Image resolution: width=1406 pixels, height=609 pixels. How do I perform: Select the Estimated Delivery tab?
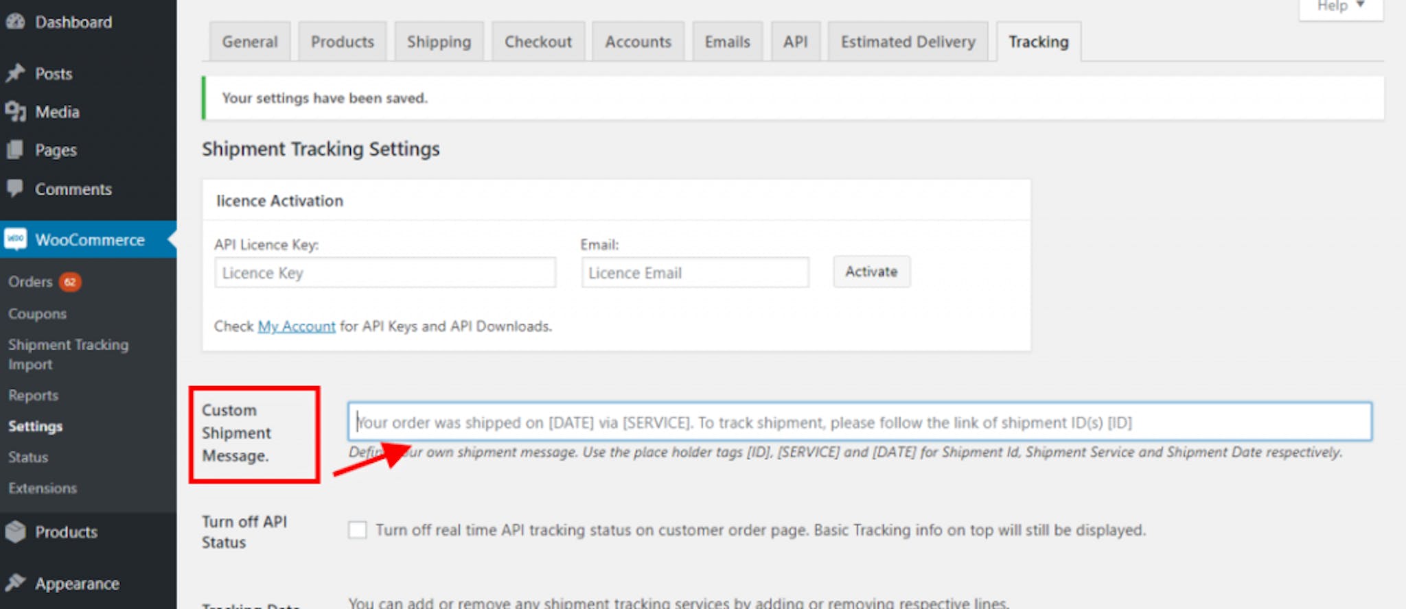[908, 42]
